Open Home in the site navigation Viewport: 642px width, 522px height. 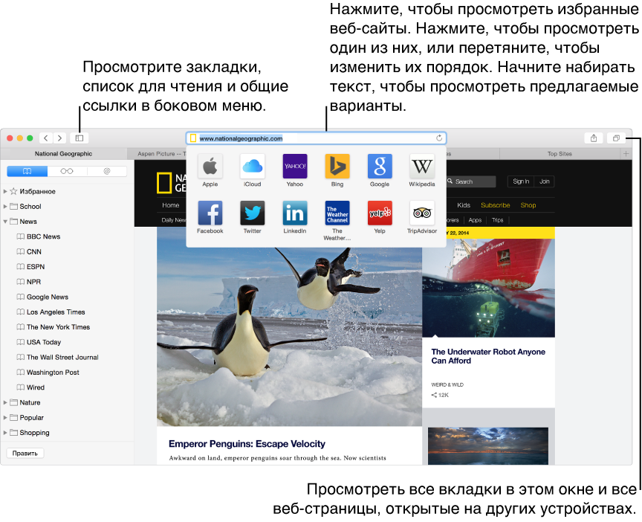[170, 205]
